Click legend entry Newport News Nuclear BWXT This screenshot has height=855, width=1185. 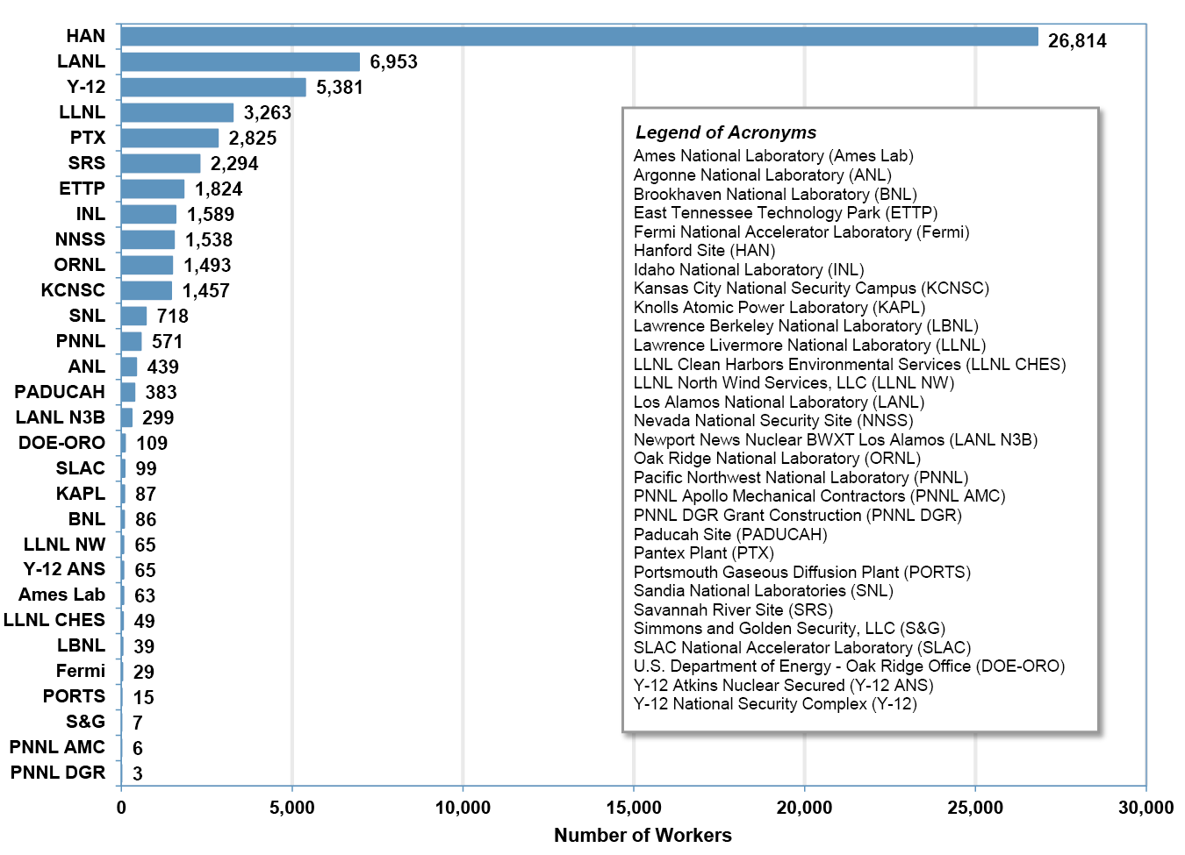coord(836,440)
